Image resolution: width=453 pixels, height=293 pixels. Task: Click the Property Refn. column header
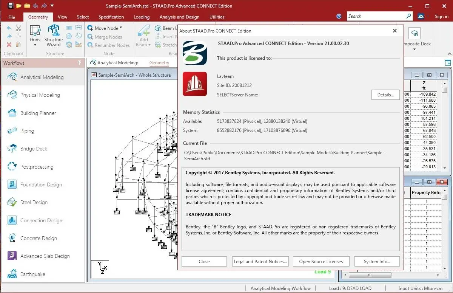pyautogui.click(x=426, y=192)
